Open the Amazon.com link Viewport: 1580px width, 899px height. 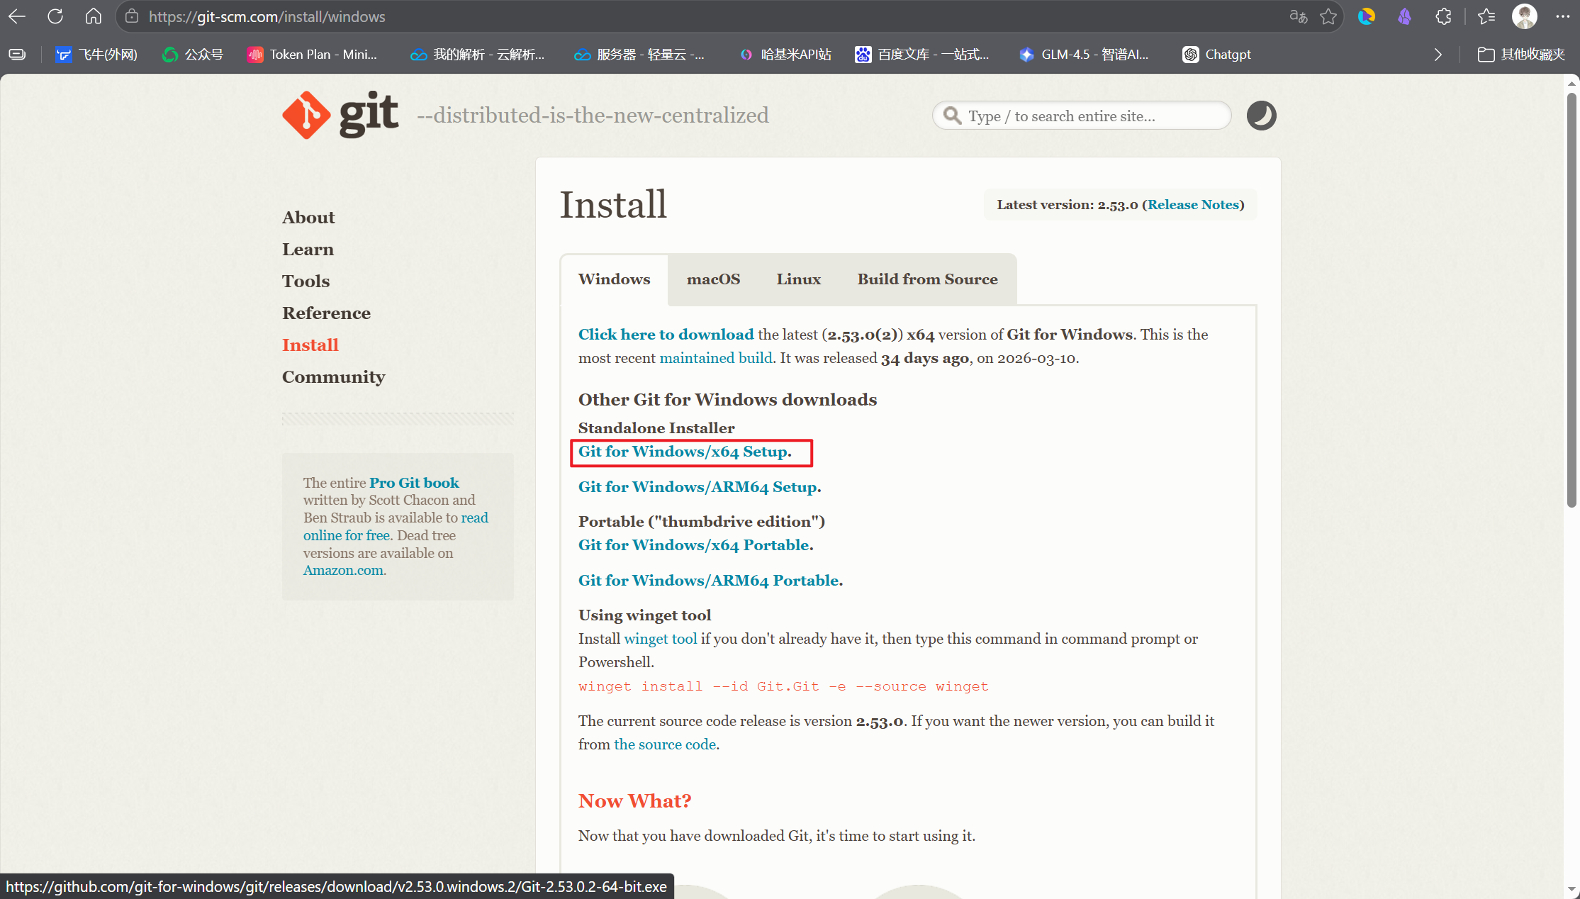pos(343,571)
